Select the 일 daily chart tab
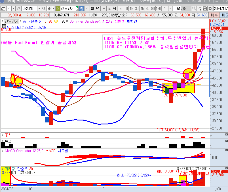Screen dimensions: 228x192 [82, 8]
